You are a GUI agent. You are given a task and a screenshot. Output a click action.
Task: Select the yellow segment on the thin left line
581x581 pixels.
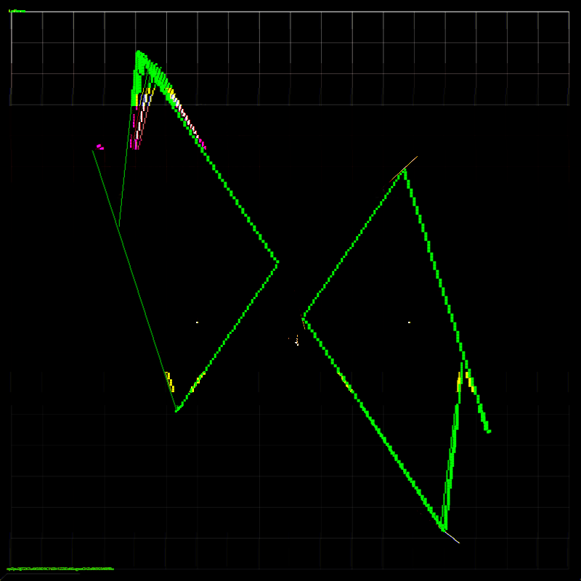click(x=169, y=379)
